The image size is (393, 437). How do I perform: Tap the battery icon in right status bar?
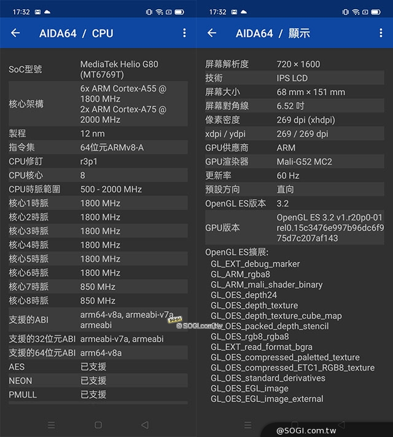[375, 12]
